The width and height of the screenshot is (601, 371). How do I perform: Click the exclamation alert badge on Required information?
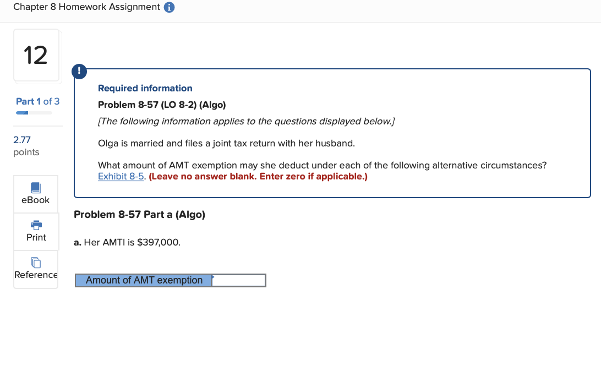point(79,71)
